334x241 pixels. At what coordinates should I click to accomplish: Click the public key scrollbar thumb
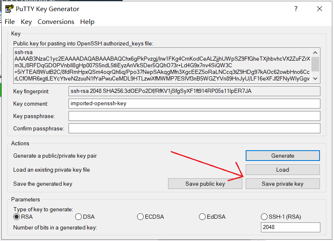click(315, 64)
